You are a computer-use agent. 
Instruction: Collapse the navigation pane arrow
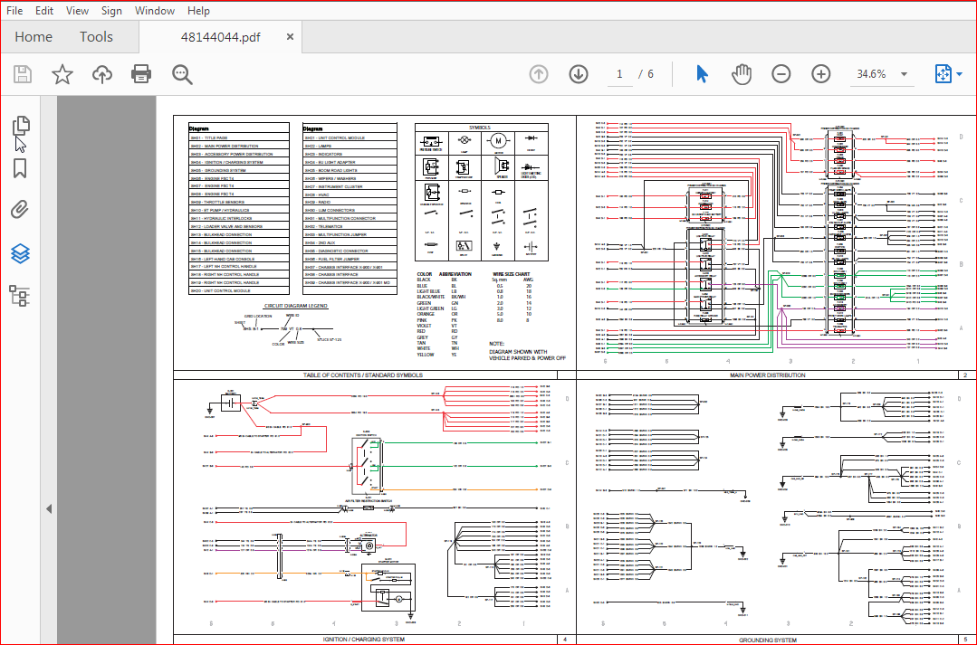tap(49, 508)
